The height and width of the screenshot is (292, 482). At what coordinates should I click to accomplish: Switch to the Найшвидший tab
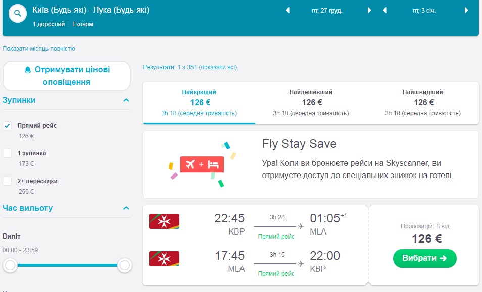pos(422,102)
